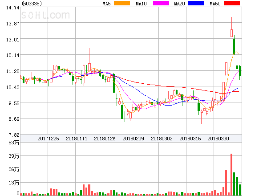Click the tallest red volume bar
Image resolution: width=267 pixels, height=196 pixels.
tap(231, 174)
